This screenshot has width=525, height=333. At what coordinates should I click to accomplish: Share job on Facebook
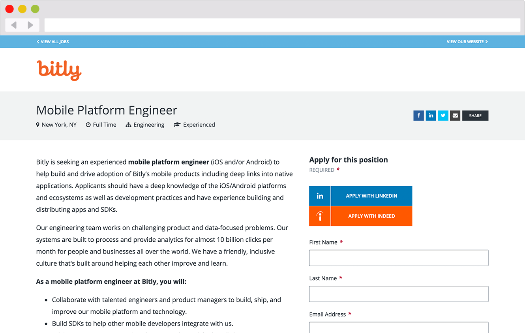[x=418, y=116]
